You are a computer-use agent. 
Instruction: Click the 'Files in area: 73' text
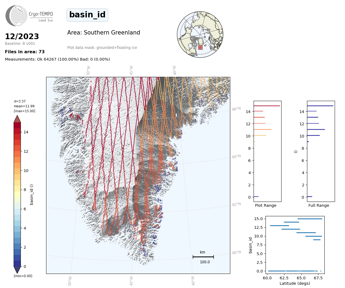(x=25, y=52)
